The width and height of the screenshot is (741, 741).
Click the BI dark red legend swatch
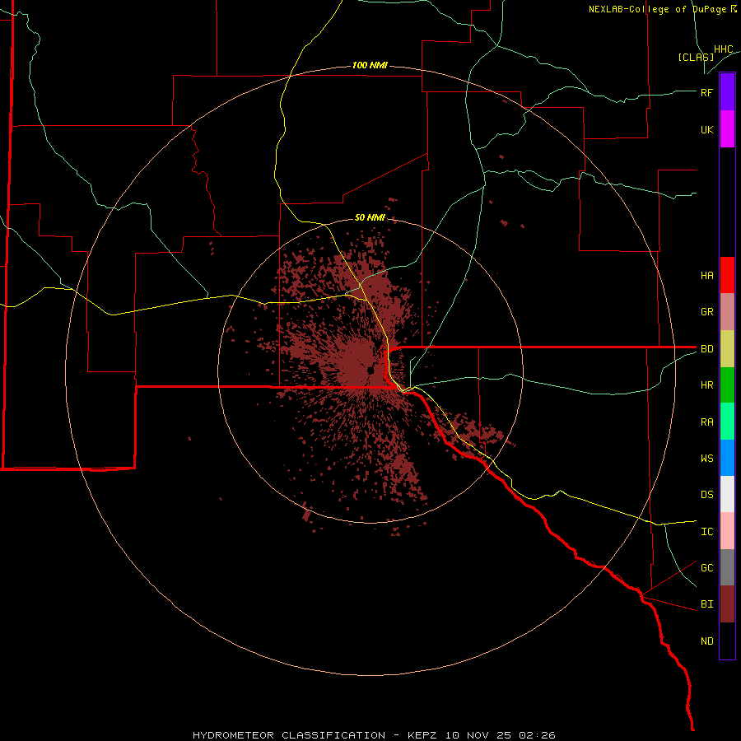pyautogui.click(x=727, y=604)
